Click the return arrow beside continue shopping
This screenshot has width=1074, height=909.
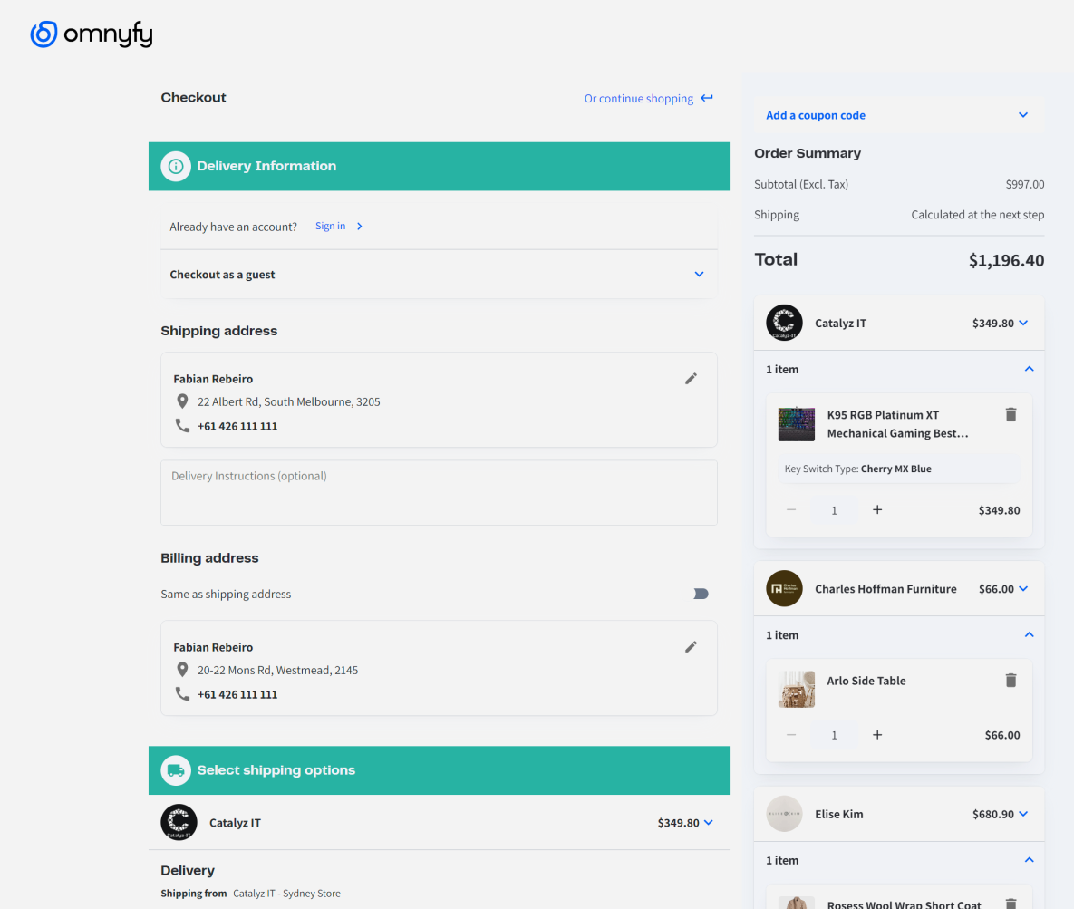707,98
